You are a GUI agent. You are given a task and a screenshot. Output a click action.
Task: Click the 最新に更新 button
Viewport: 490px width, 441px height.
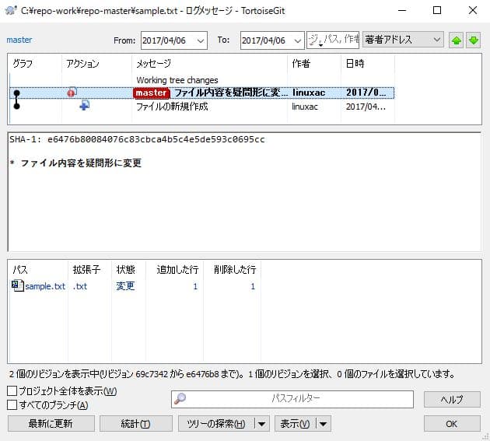(51, 424)
